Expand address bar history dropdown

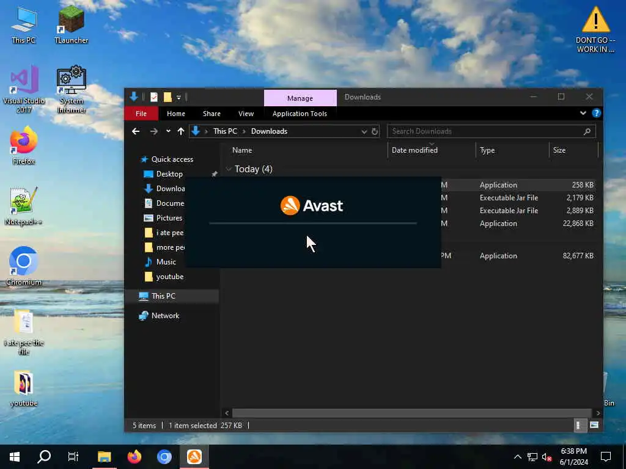tap(364, 131)
